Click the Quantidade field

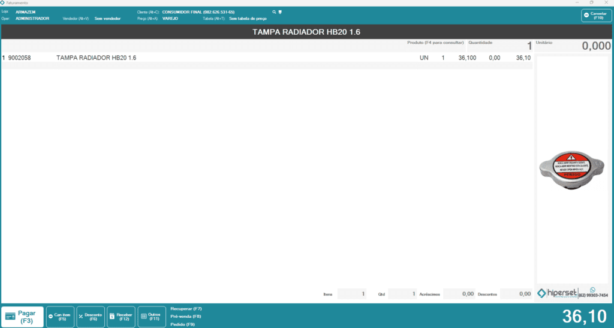point(501,46)
